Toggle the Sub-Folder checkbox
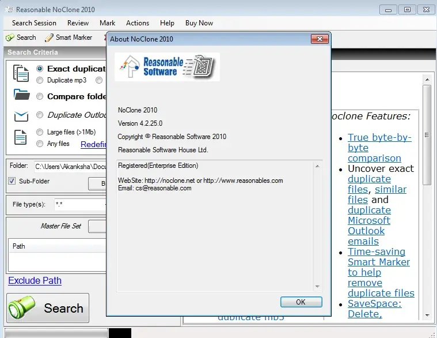This screenshot has width=437, height=338. (x=12, y=181)
